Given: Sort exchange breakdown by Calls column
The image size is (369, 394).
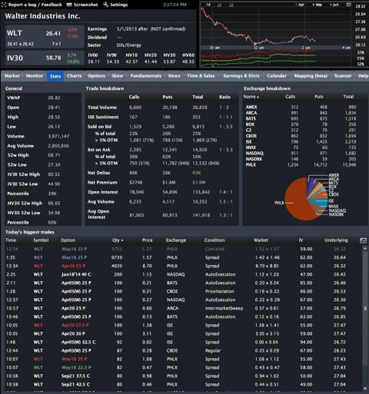Looking at the screenshot, I should (290, 97).
